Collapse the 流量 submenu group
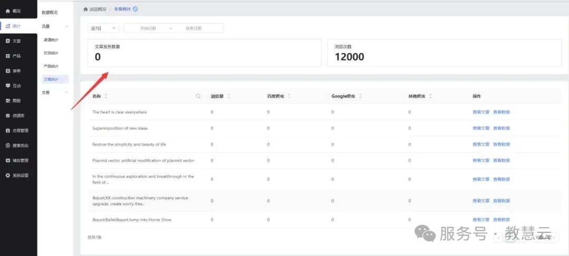Image resolution: width=569 pixels, height=256 pixels. (x=54, y=26)
